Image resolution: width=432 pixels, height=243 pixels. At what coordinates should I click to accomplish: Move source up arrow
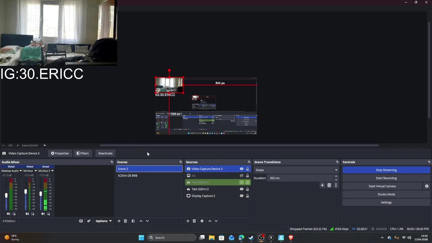tap(210, 221)
